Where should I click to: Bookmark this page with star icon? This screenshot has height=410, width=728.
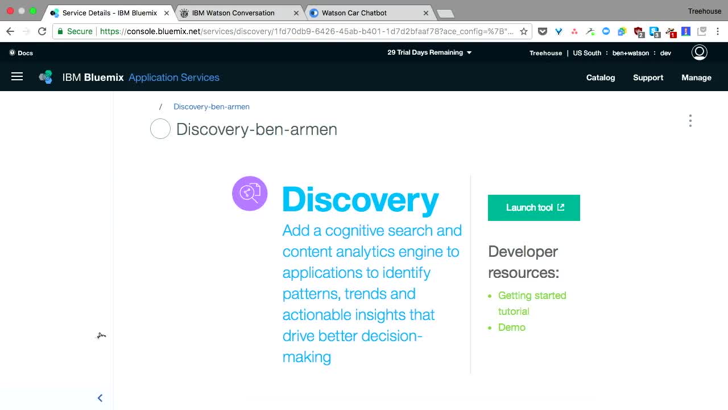(524, 31)
